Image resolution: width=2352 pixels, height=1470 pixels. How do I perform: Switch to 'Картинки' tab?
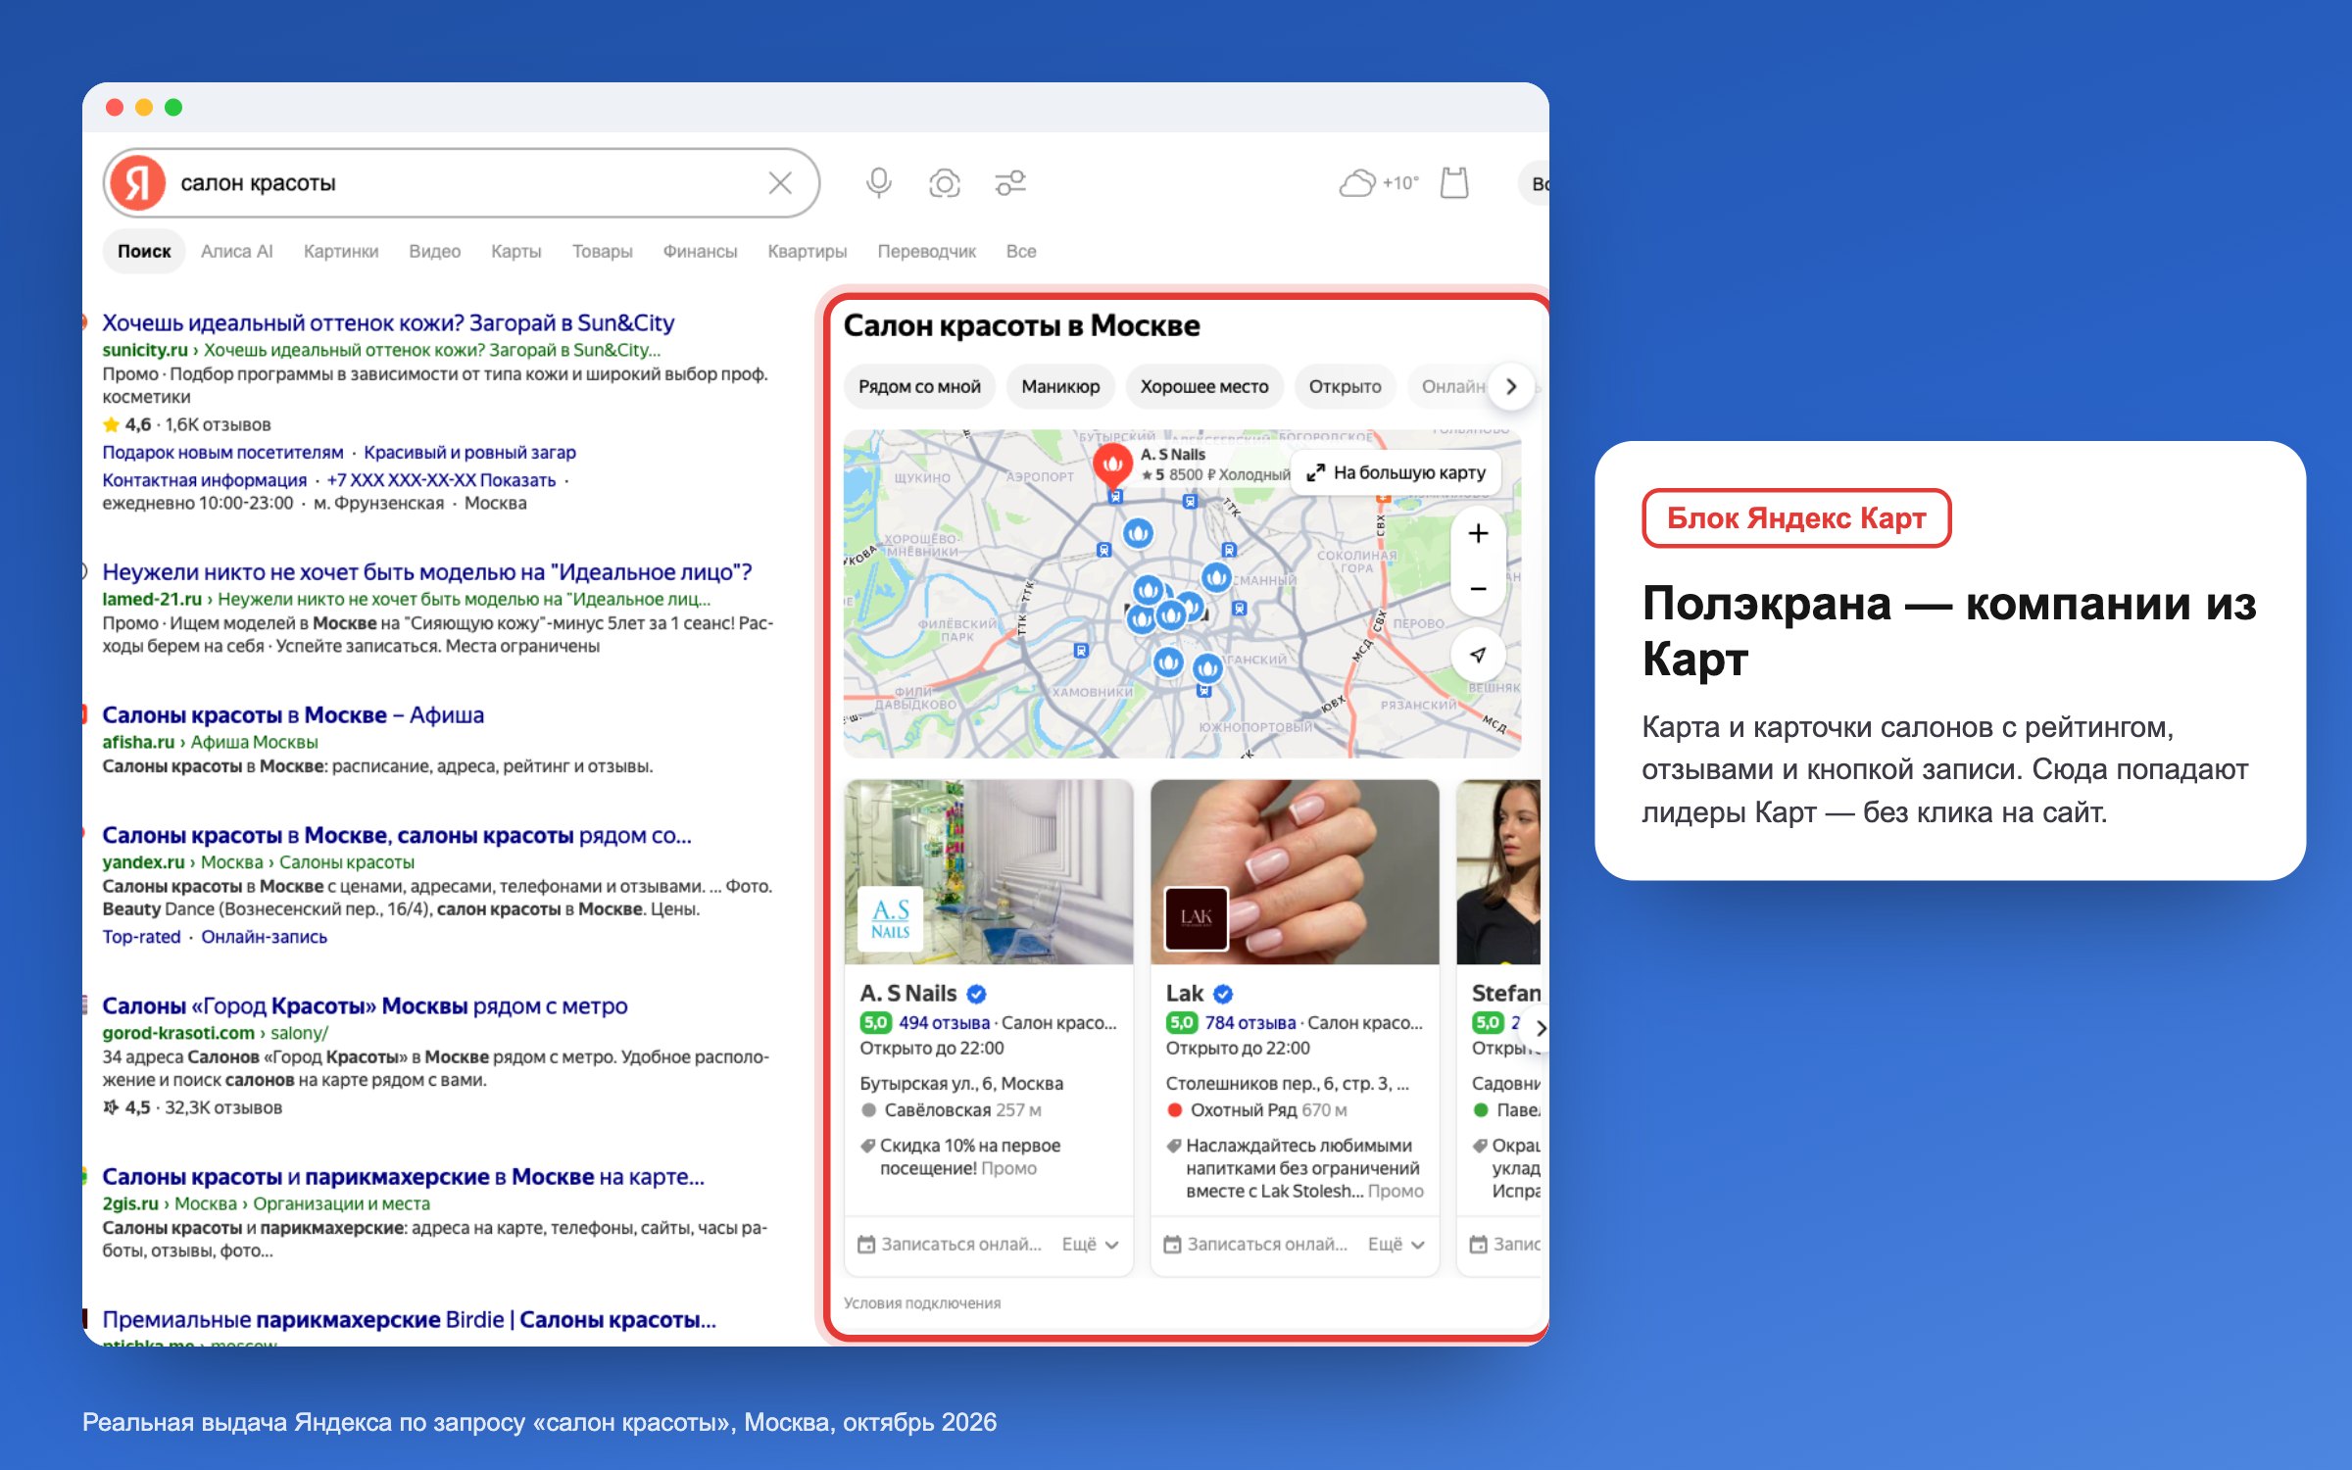pos(341,252)
